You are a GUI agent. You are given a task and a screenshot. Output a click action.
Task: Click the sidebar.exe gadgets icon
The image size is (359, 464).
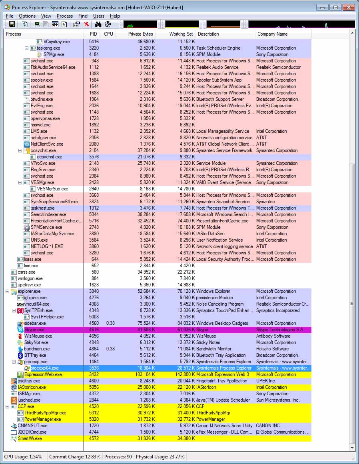coord(20,323)
